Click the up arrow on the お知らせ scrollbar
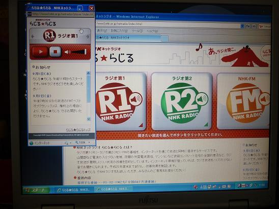 [x=88, y=73]
